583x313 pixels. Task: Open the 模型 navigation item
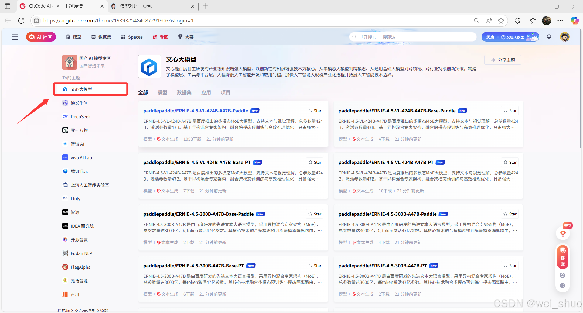click(73, 37)
